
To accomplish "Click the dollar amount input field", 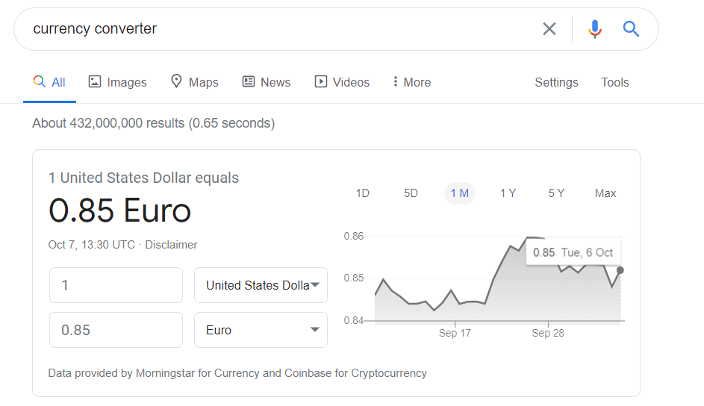I will pos(116,285).
